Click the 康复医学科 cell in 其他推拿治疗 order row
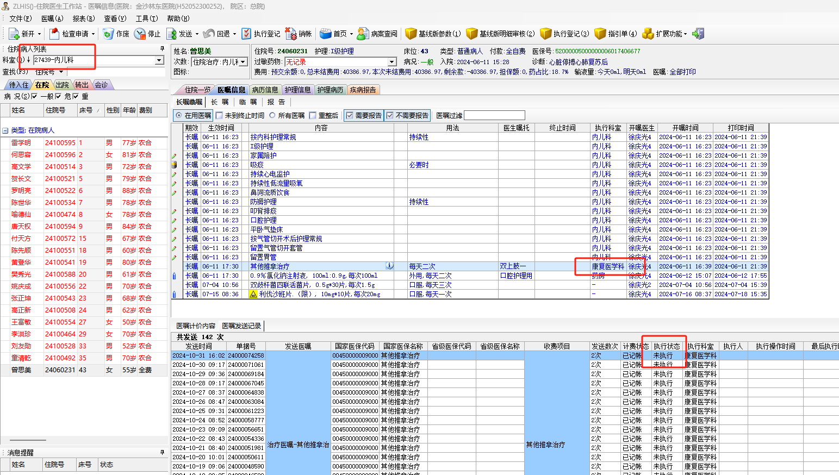 [x=608, y=266]
